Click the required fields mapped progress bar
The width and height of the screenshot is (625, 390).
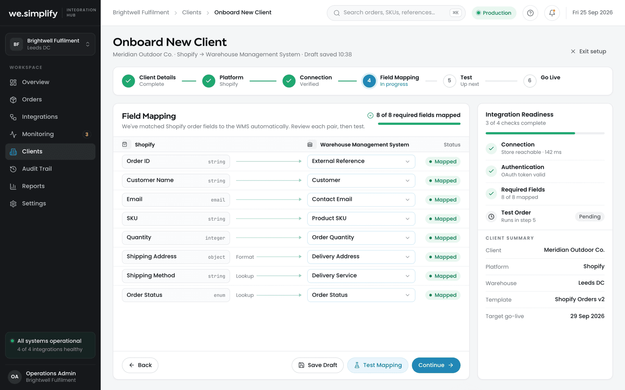(x=419, y=124)
